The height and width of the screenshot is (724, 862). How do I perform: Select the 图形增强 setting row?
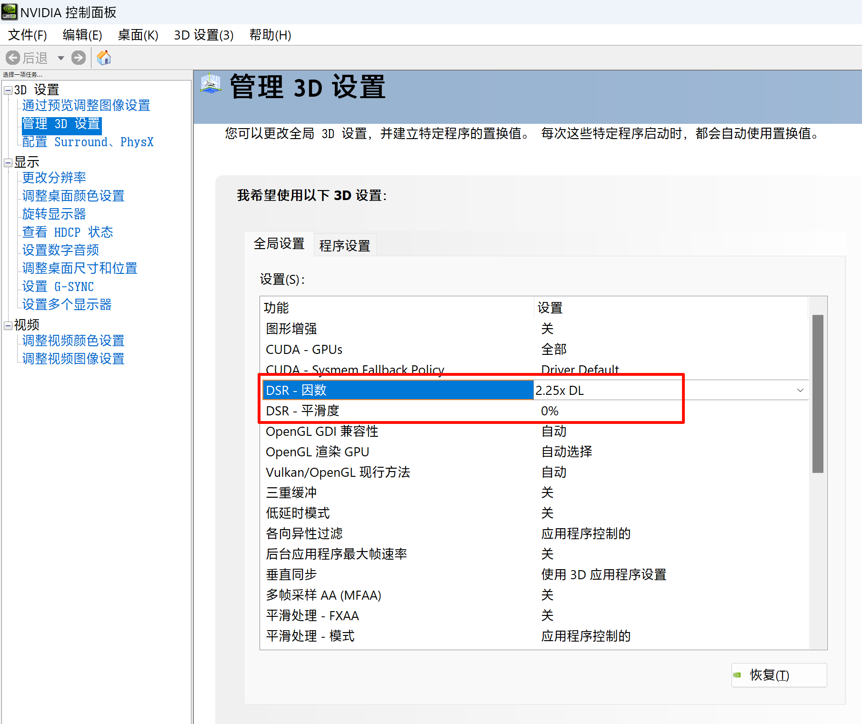point(534,328)
